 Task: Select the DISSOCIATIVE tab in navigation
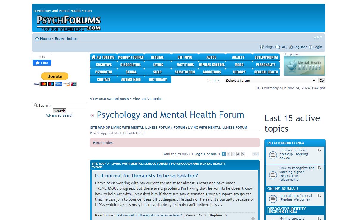pos(130,65)
